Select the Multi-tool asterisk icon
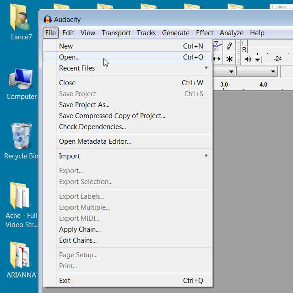 click(x=229, y=59)
